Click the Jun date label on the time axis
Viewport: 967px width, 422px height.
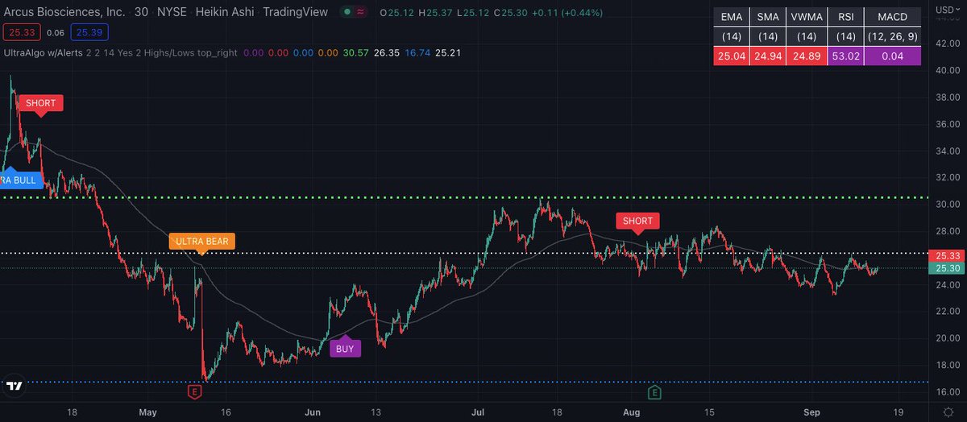(x=313, y=411)
